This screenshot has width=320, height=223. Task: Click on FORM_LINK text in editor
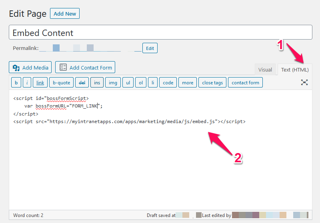pyautogui.click(x=85, y=106)
